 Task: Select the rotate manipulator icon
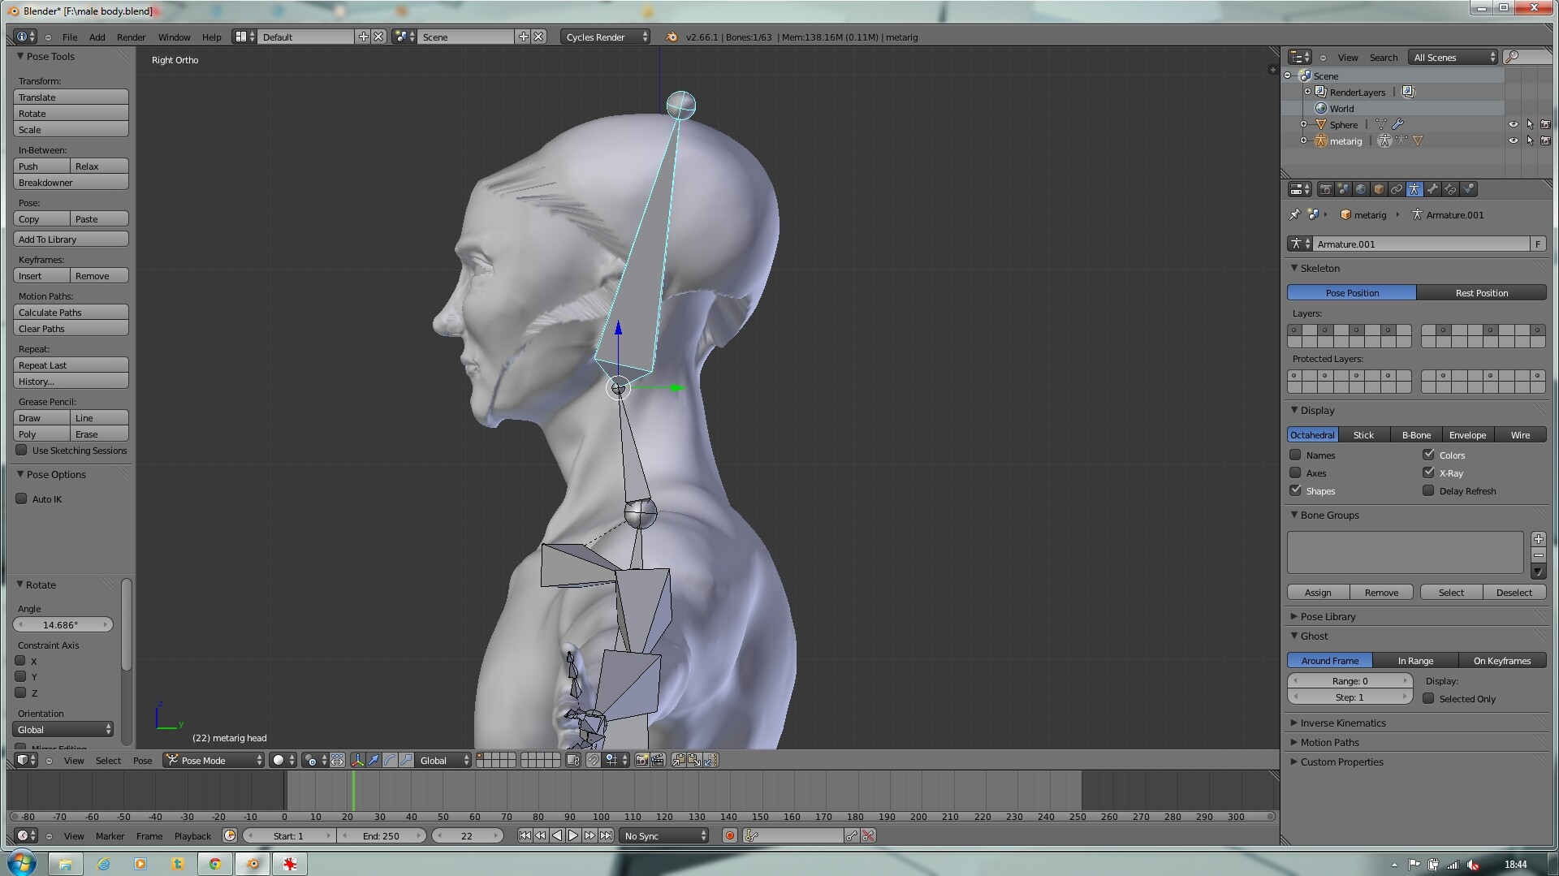pos(390,761)
